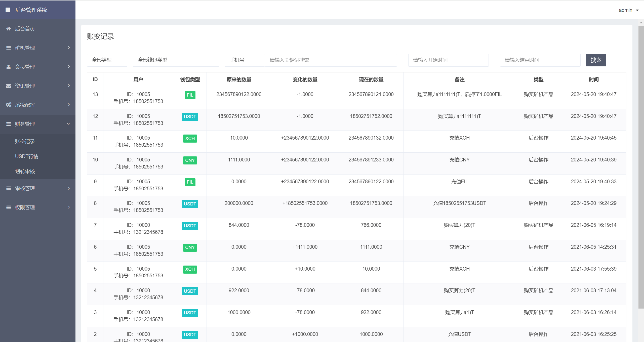644x342 pixels.
Task: Click the 请输入开始时间 start time field
Action: click(448, 60)
